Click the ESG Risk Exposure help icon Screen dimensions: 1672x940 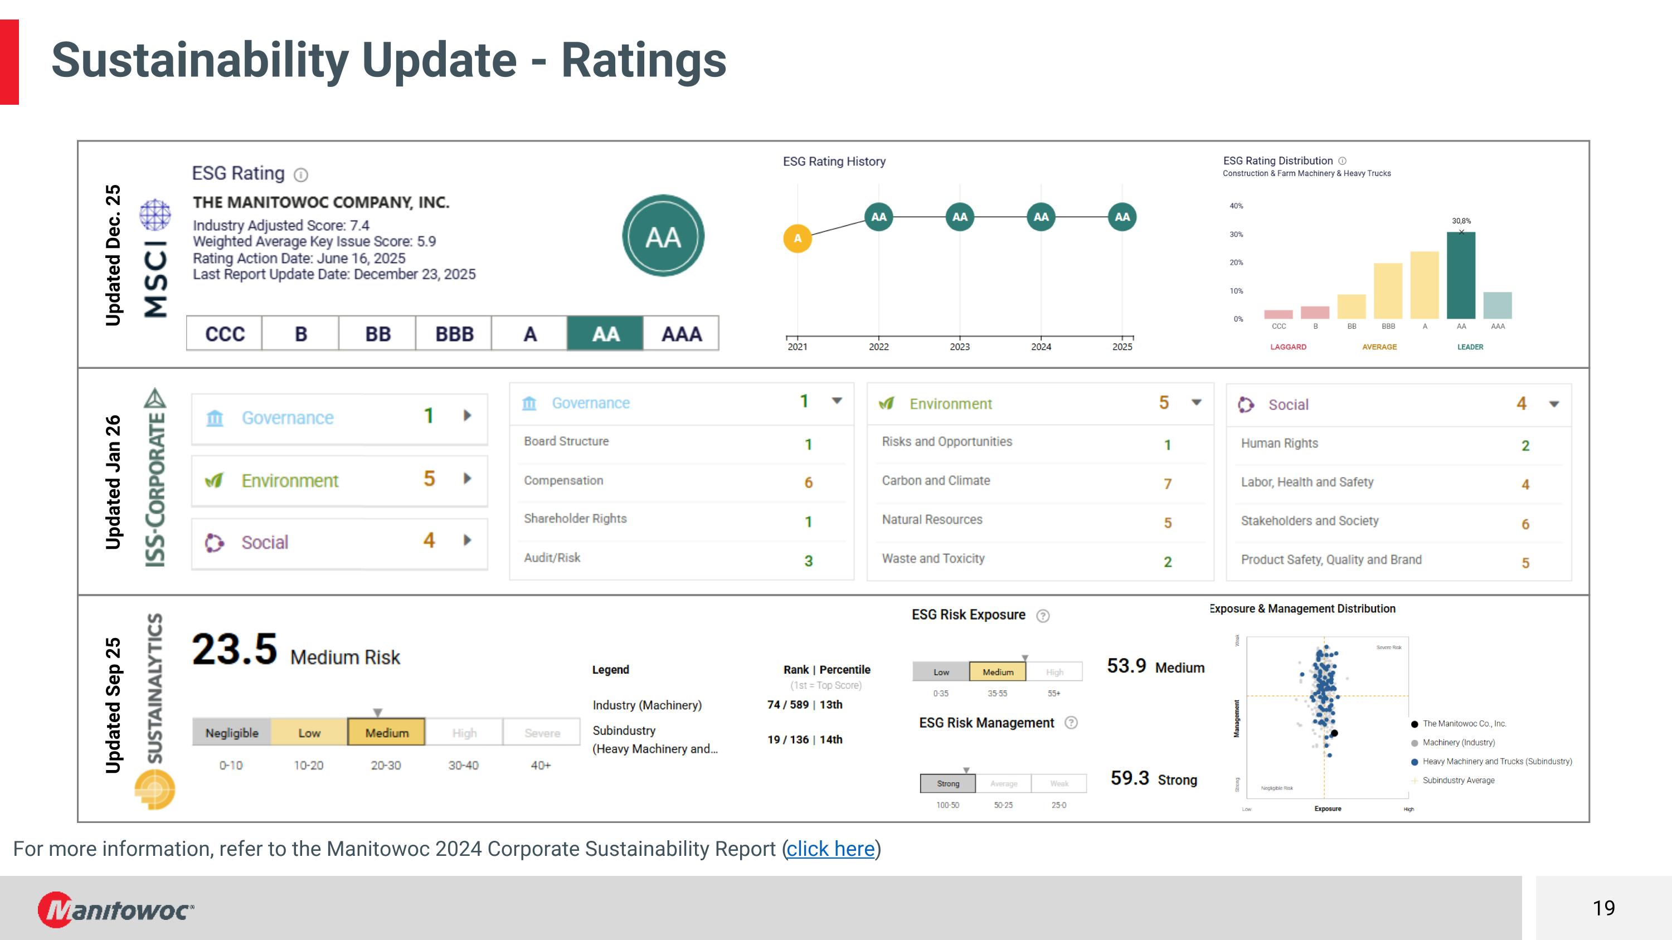coord(1042,616)
